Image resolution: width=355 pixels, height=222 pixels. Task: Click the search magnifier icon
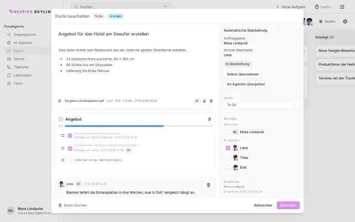pyautogui.click(x=76, y=7)
